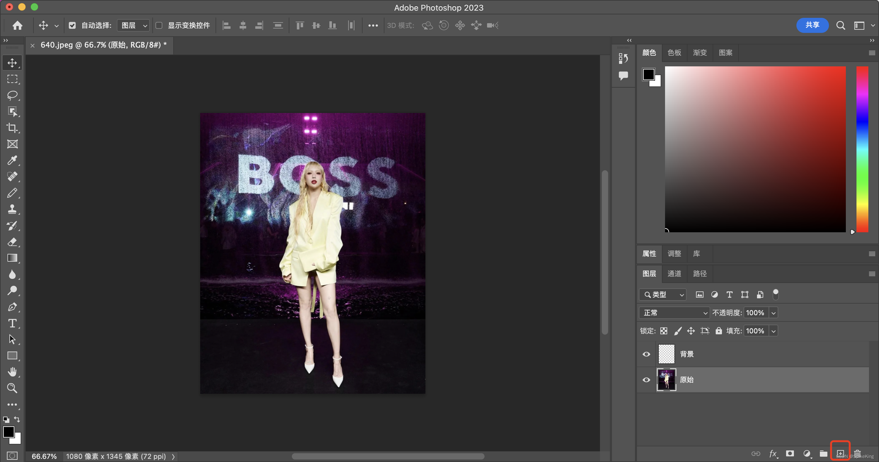Select the Horizontal Type tool
This screenshot has width=879, height=462.
tap(12, 323)
